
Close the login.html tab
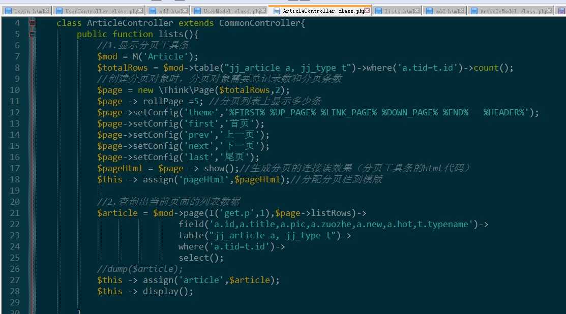click(46, 11)
